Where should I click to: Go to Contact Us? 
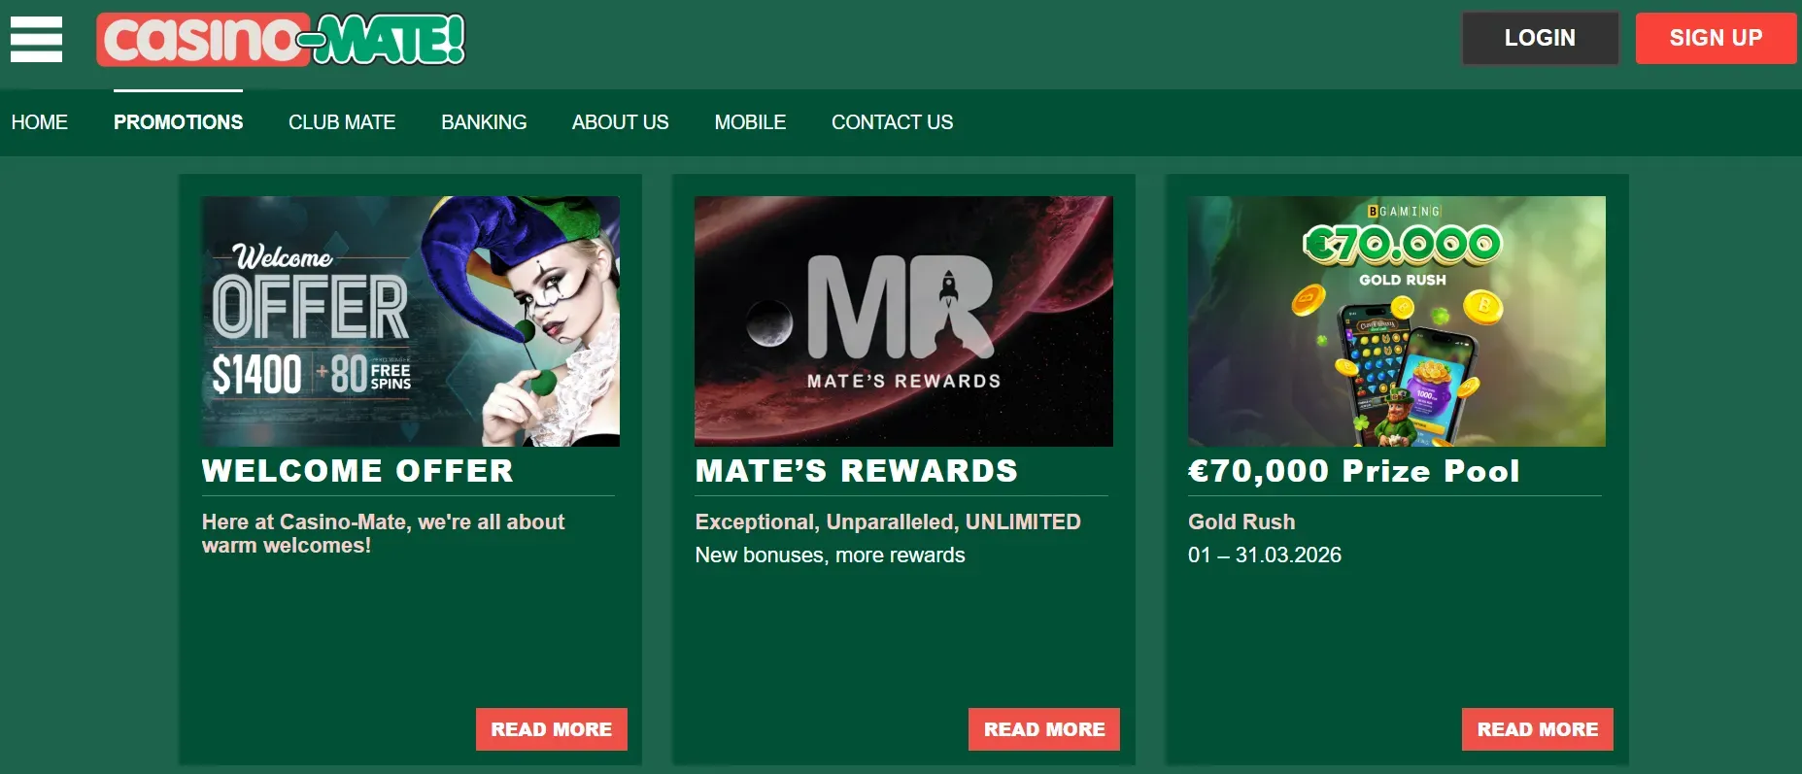tap(892, 122)
